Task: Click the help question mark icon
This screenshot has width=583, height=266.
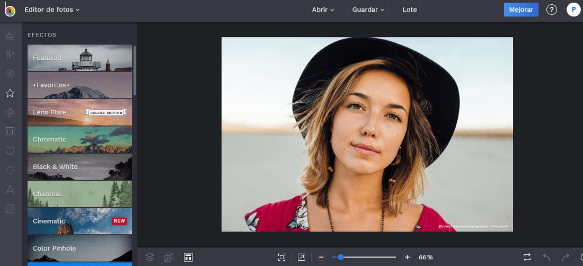Action: [552, 10]
